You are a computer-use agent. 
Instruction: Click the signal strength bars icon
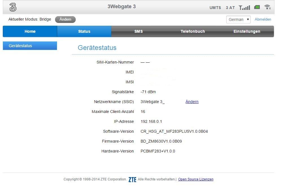pyautogui.click(x=244, y=7)
